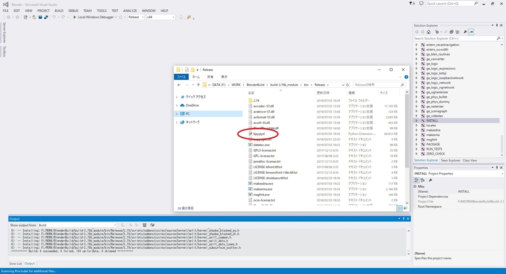Open the Toolbox side tab
This screenshot has width=506, height=274.
pyautogui.click(x=4, y=51)
